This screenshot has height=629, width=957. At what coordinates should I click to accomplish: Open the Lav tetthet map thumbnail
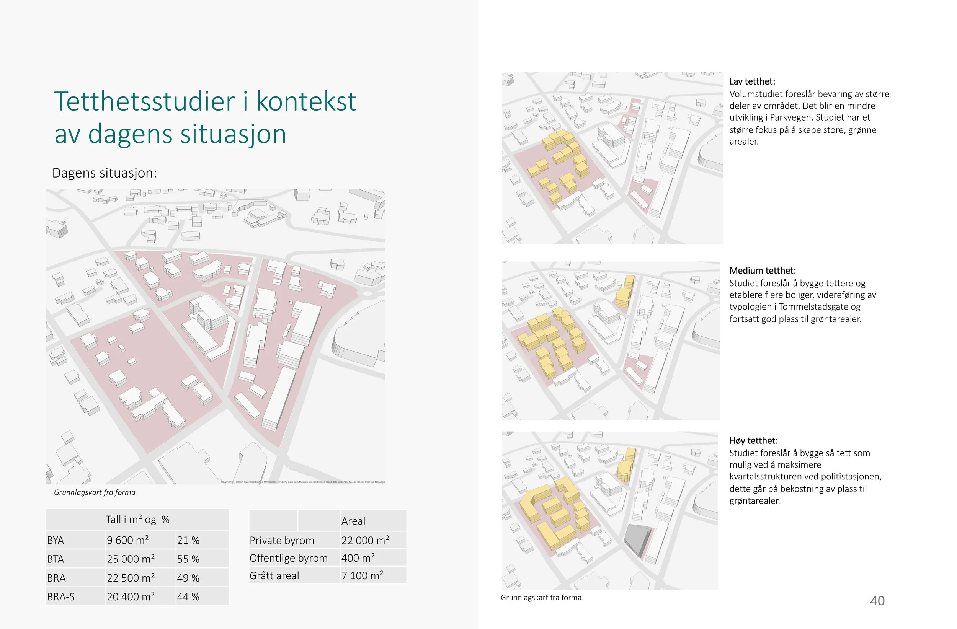[x=612, y=158]
